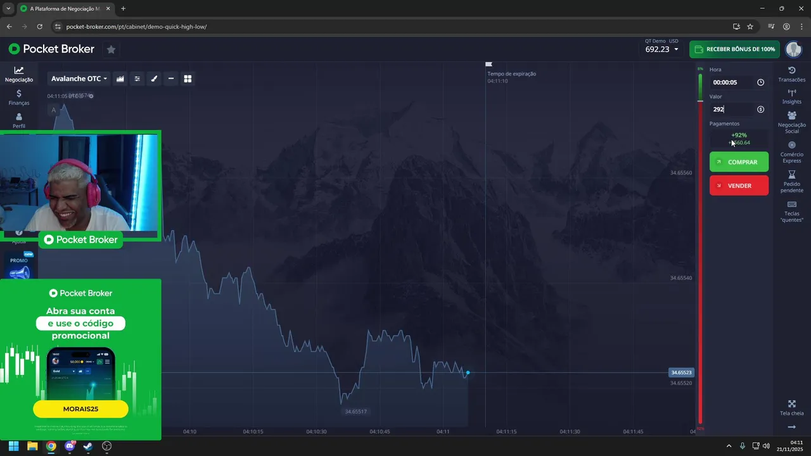Image resolution: width=811 pixels, height=456 pixels.
Task: Open Transações history panel
Action: click(791, 74)
